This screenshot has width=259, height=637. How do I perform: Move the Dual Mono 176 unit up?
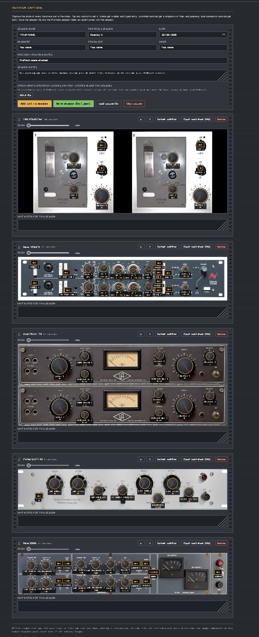click(141, 334)
